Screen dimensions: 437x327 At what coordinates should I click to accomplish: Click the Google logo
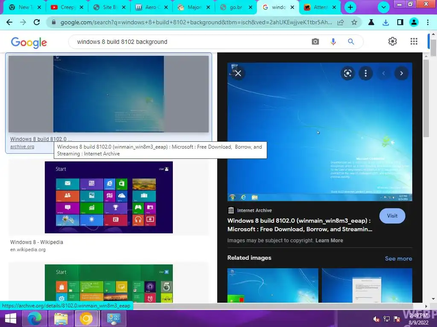29,42
